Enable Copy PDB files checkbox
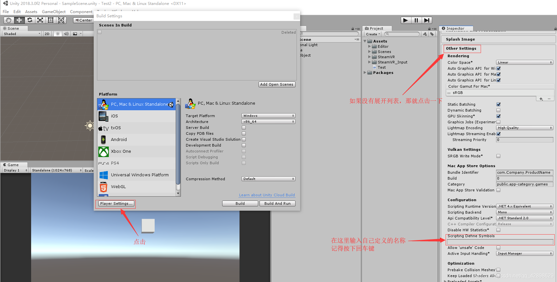The height and width of the screenshot is (282, 557). coord(244,133)
